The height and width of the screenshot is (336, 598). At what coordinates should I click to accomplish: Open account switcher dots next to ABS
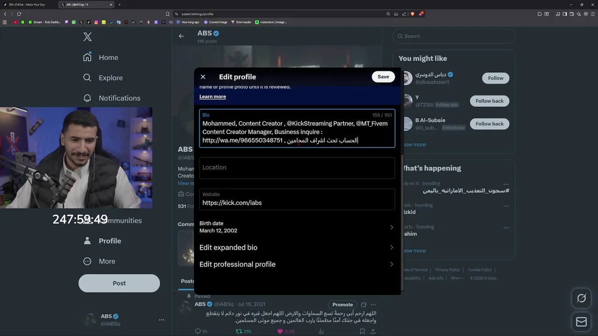click(x=162, y=320)
